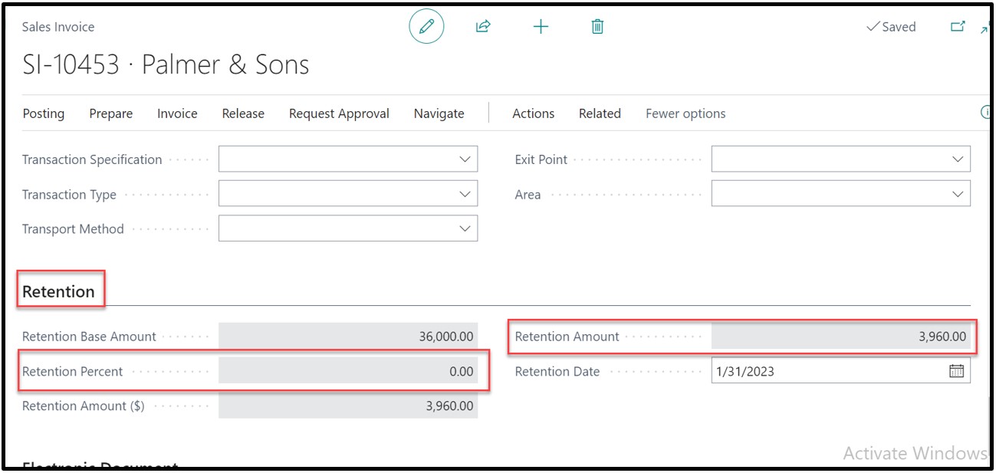Collapse the Retention section header
Image resolution: width=996 pixels, height=473 pixels.
tap(59, 291)
